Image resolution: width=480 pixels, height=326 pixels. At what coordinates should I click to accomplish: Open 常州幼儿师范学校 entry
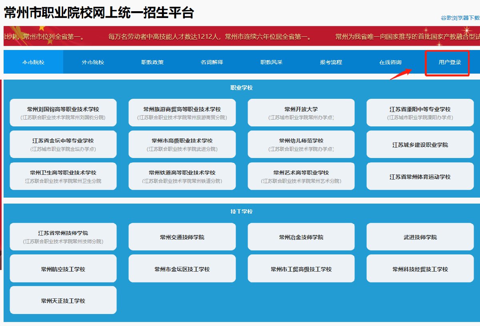(301, 144)
